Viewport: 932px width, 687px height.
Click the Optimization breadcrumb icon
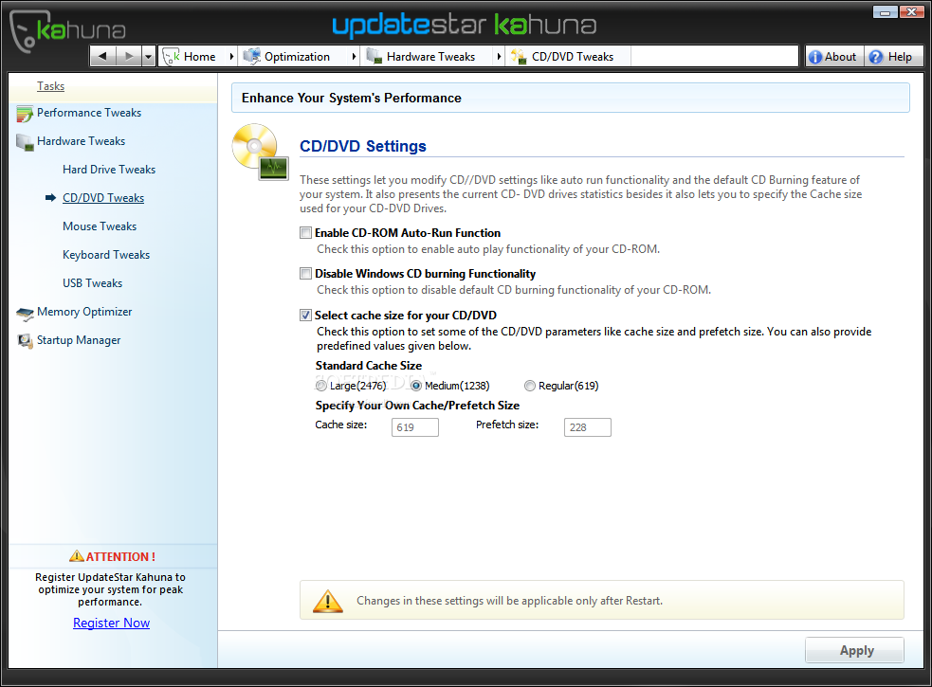[x=252, y=57]
